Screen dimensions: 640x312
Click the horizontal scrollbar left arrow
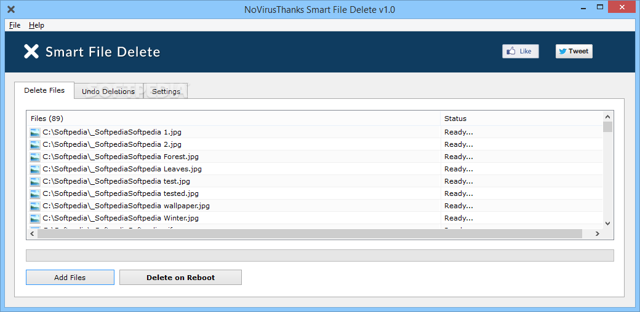click(x=32, y=234)
